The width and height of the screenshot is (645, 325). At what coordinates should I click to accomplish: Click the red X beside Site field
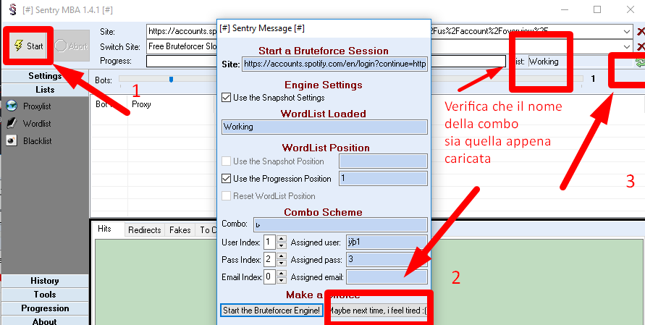click(x=641, y=31)
